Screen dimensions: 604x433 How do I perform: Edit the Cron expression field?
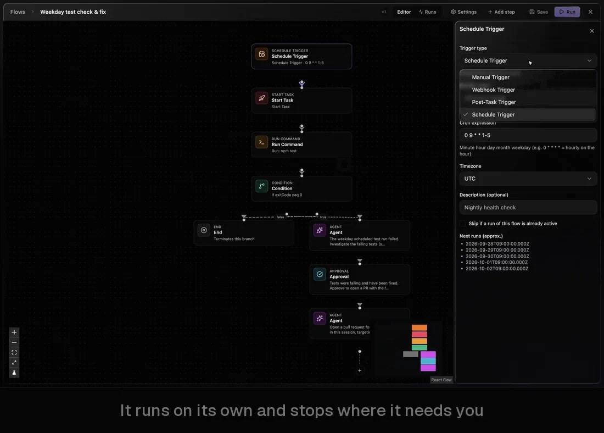click(x=528, y=135)
